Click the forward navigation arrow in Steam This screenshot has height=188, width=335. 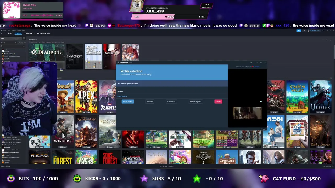click(x=5, y=33)
